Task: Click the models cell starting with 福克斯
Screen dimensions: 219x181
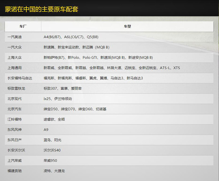Action: pyautogui.click(x=127, y=78)
